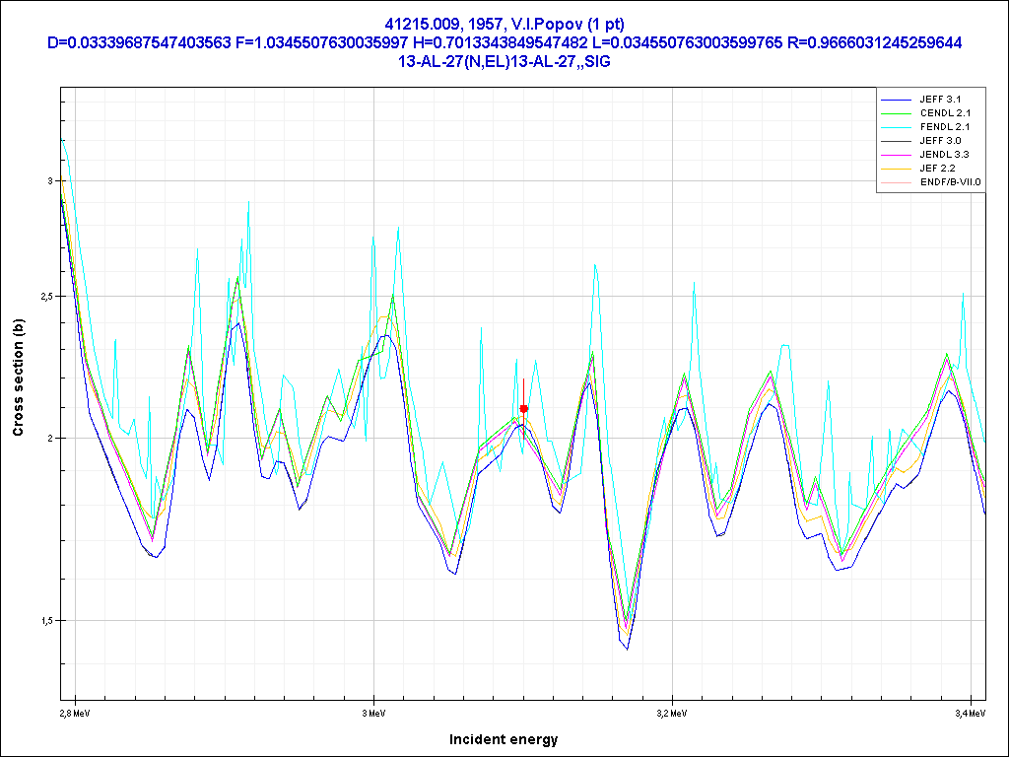Click the blue line swatch for JEFF 3.1
Image resolution: width=1009 pixels, height=757 pixels.
[896, 100]
